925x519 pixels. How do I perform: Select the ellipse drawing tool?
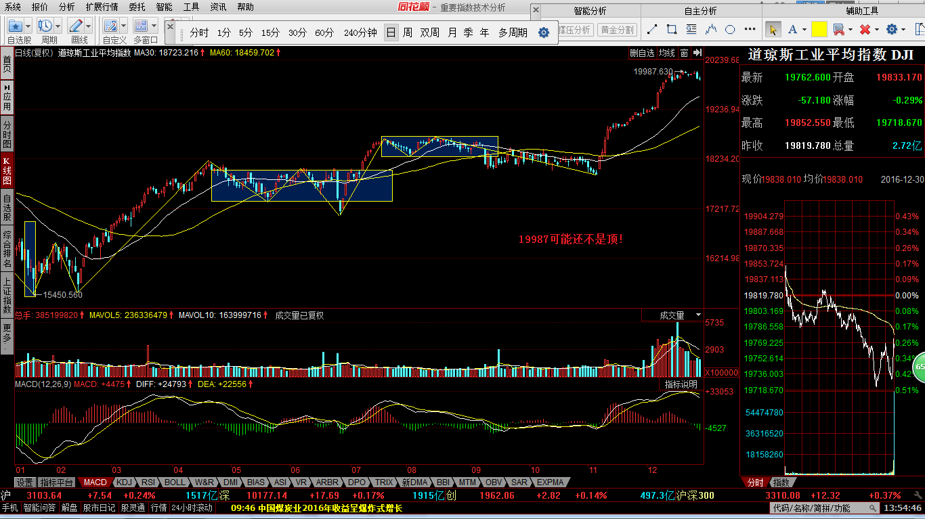[731, 29]
